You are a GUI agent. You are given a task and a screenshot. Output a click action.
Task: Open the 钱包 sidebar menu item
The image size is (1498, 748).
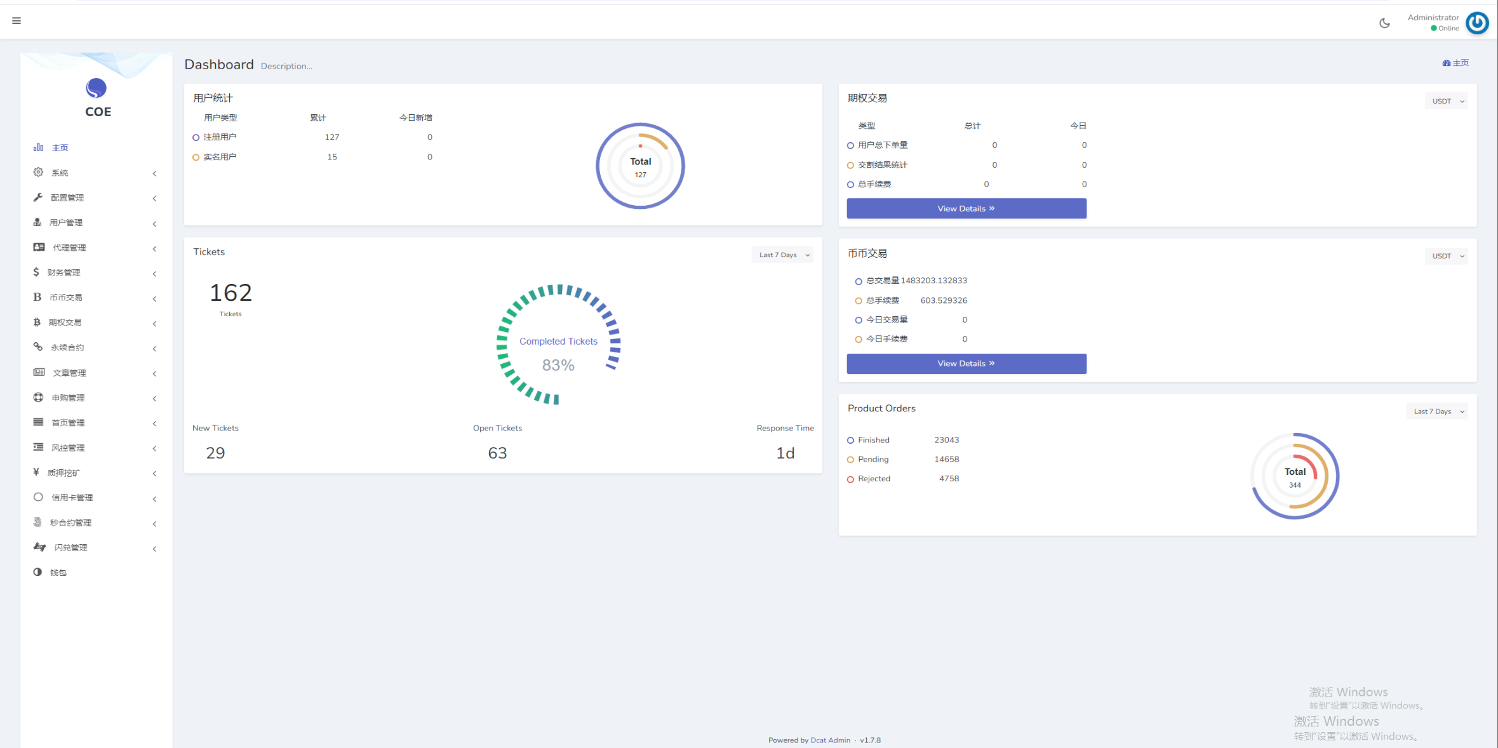(x=95, y=572)
